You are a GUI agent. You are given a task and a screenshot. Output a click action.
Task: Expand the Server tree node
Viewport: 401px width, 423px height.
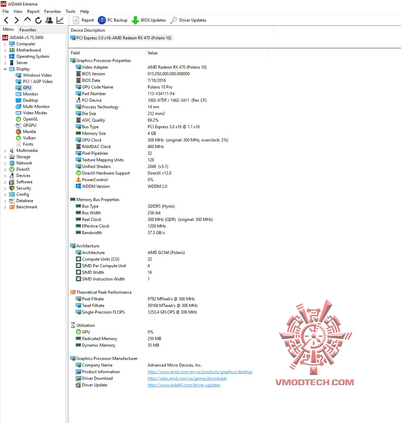[x=5, y=63]
